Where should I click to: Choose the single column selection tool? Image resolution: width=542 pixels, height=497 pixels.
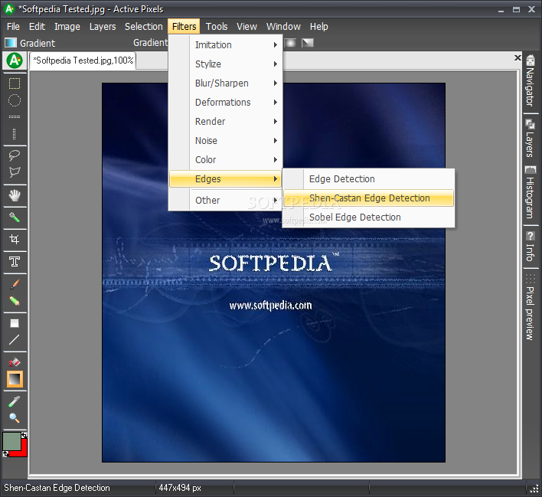click(x=15, y=134)
